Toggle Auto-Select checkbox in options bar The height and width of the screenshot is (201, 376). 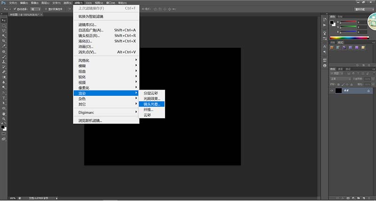click(15, 9)
